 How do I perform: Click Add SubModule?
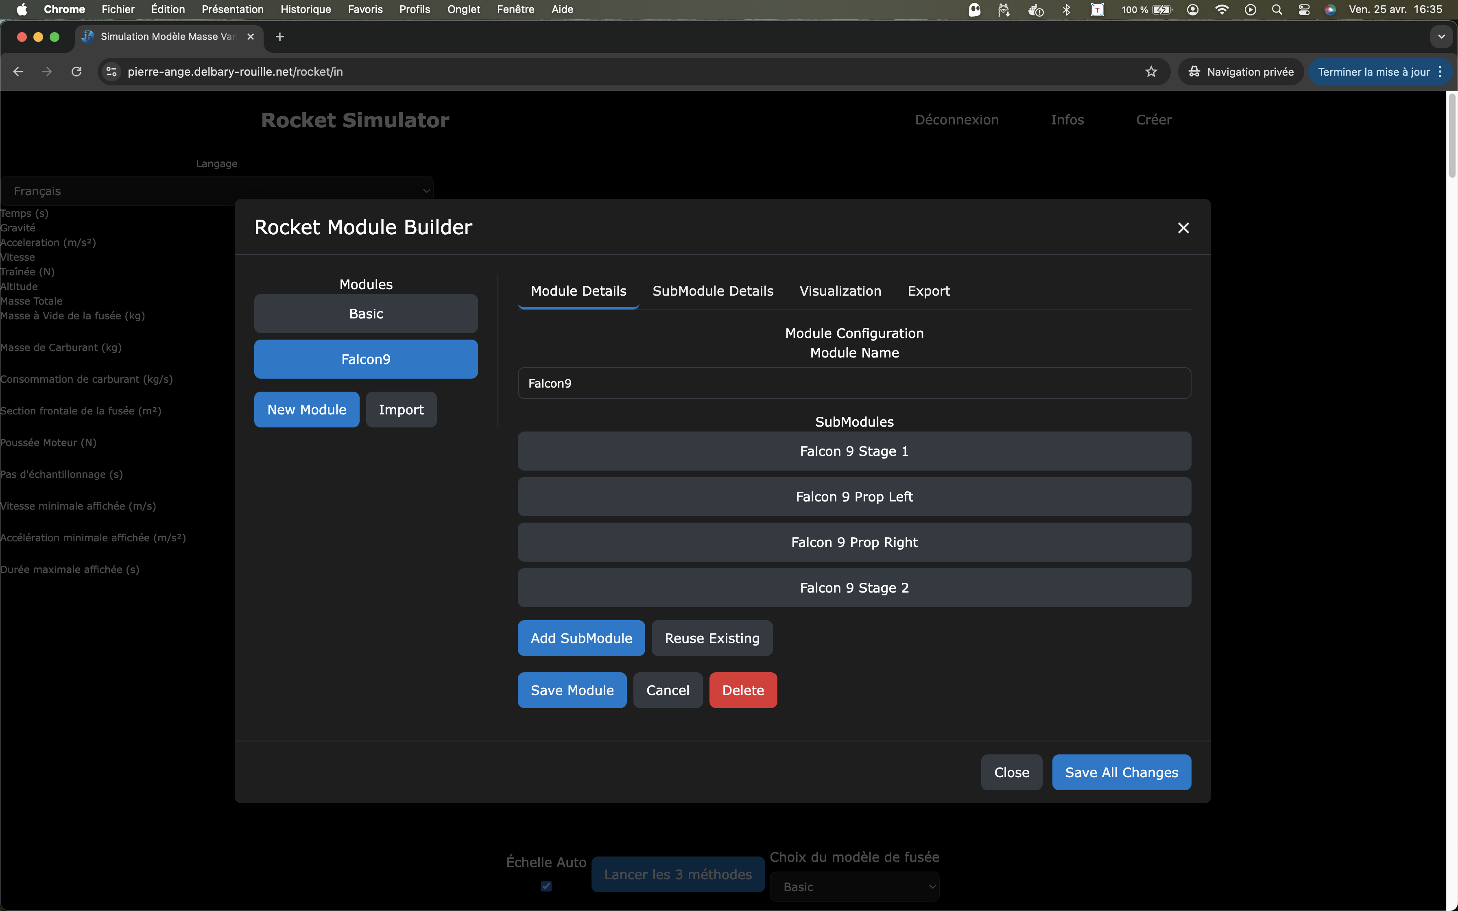pos(581,638)
